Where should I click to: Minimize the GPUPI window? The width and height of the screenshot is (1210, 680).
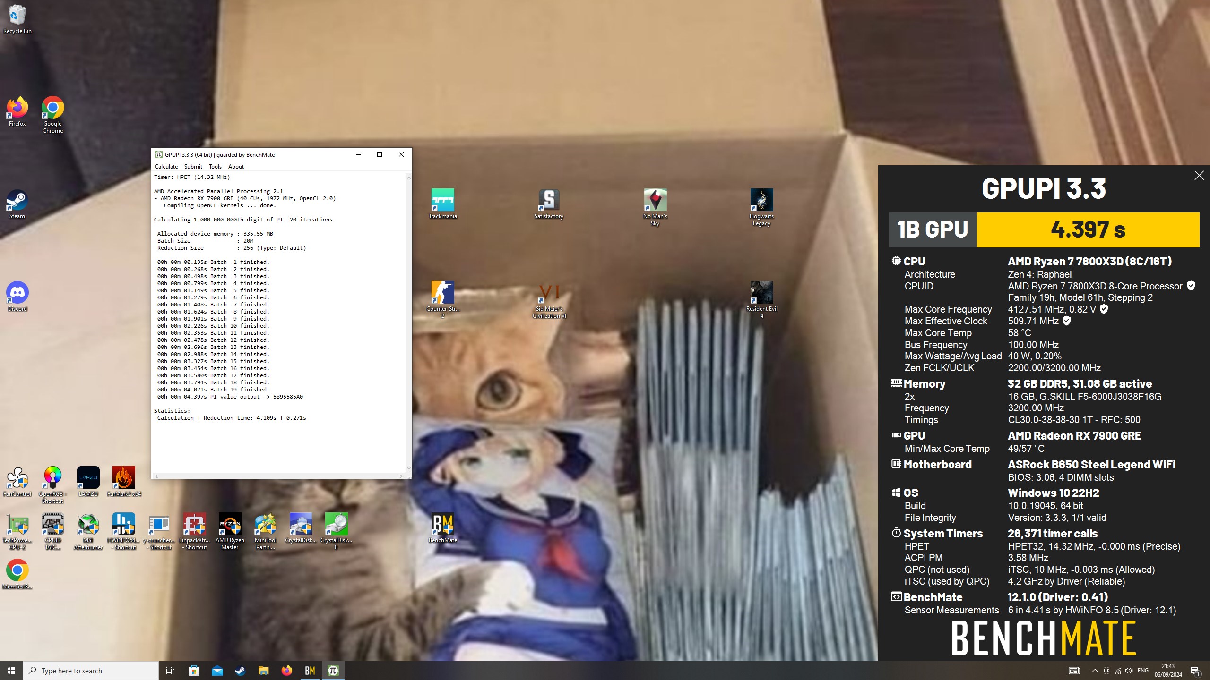(x=358, y=154)
